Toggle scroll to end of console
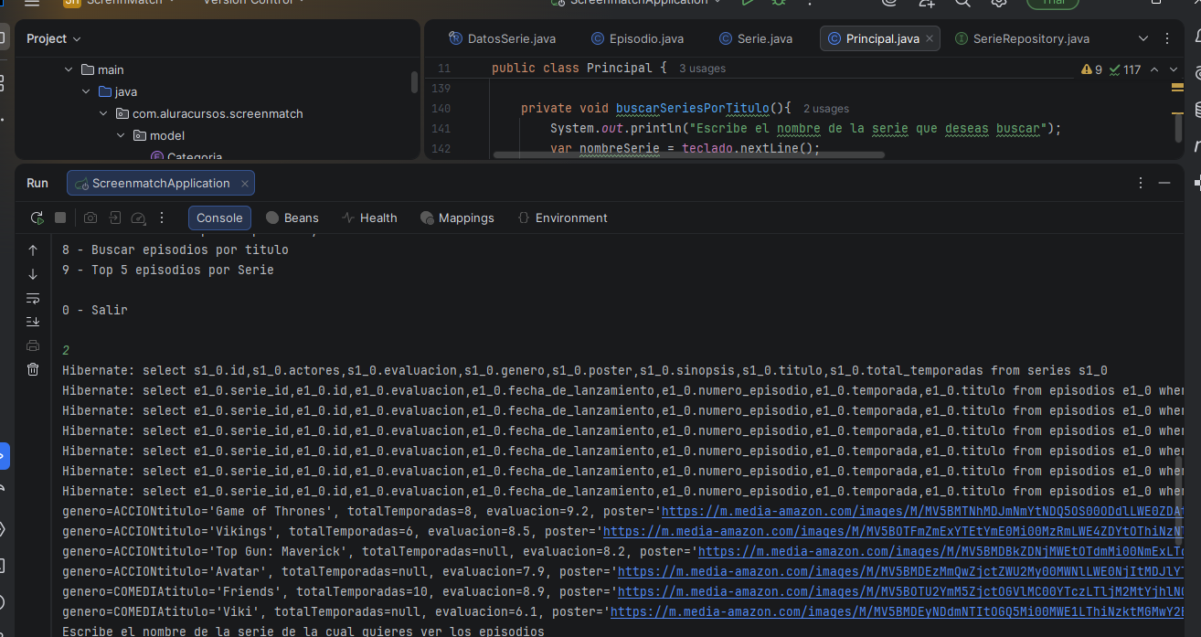Viewport: 1201px width, 637px height. (x=33, y=322)
